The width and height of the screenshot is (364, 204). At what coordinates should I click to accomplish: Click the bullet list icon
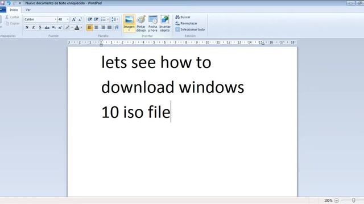(104, 19)
